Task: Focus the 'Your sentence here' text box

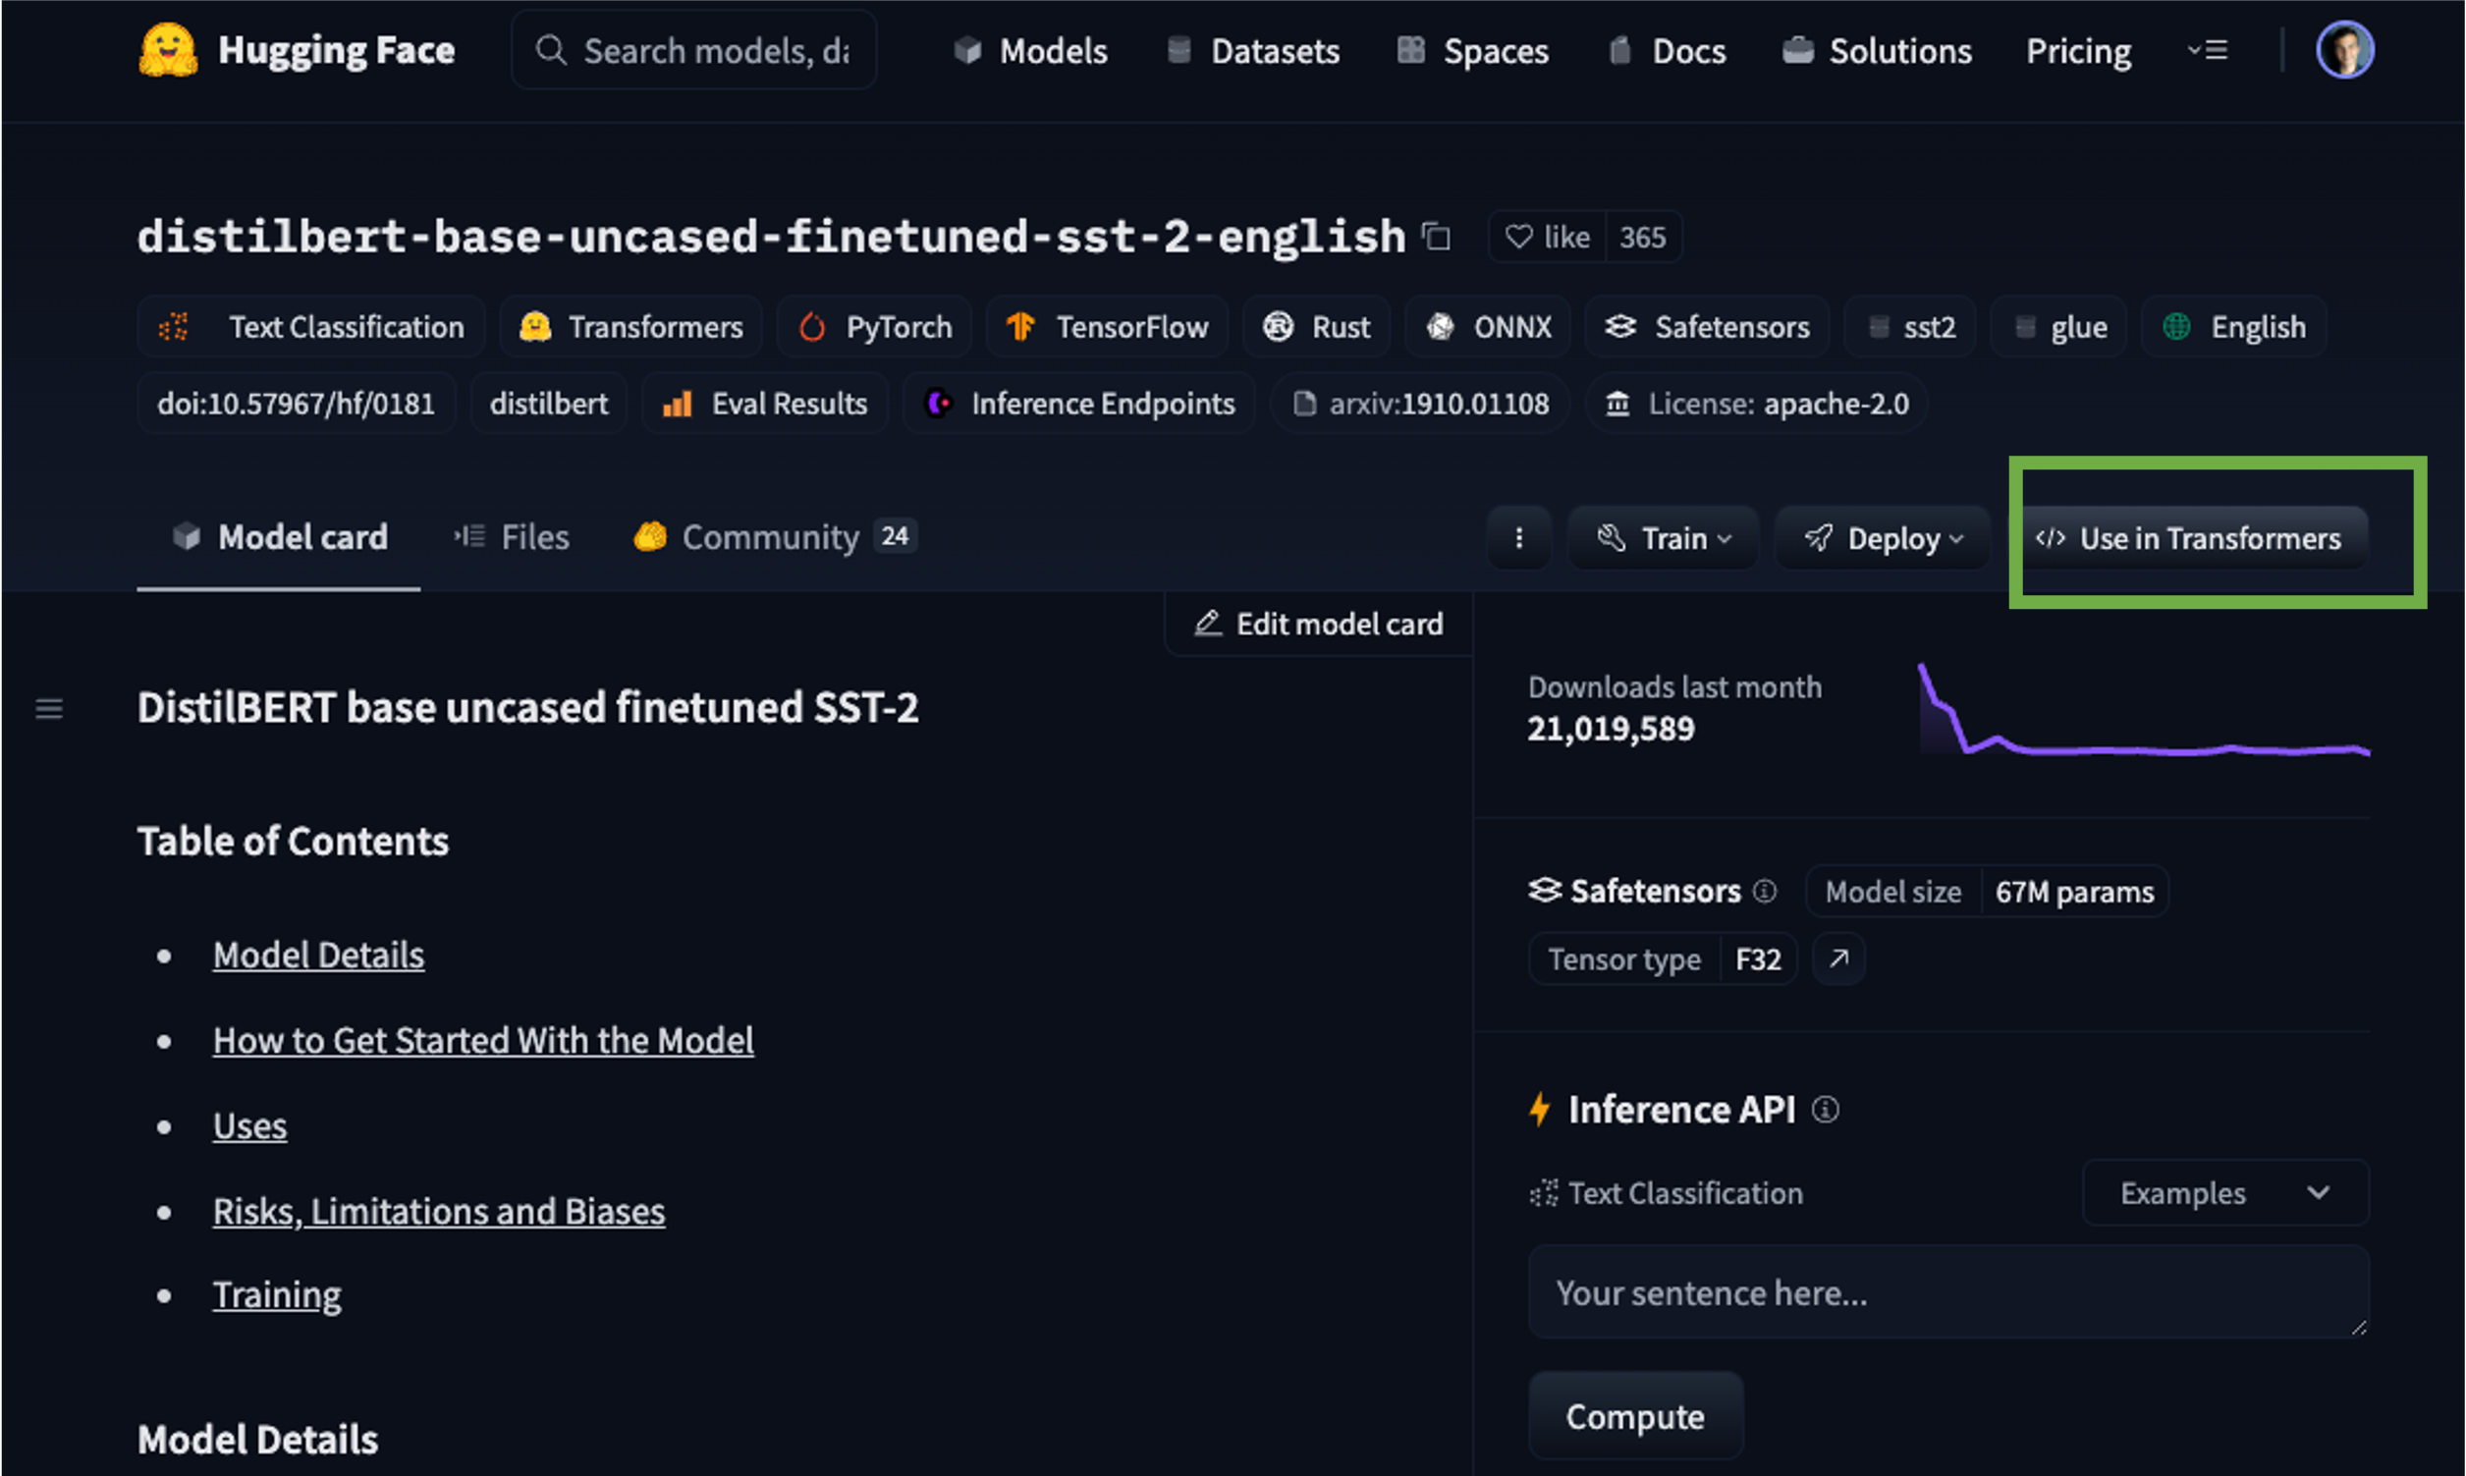Action: coord(1947,1292)
